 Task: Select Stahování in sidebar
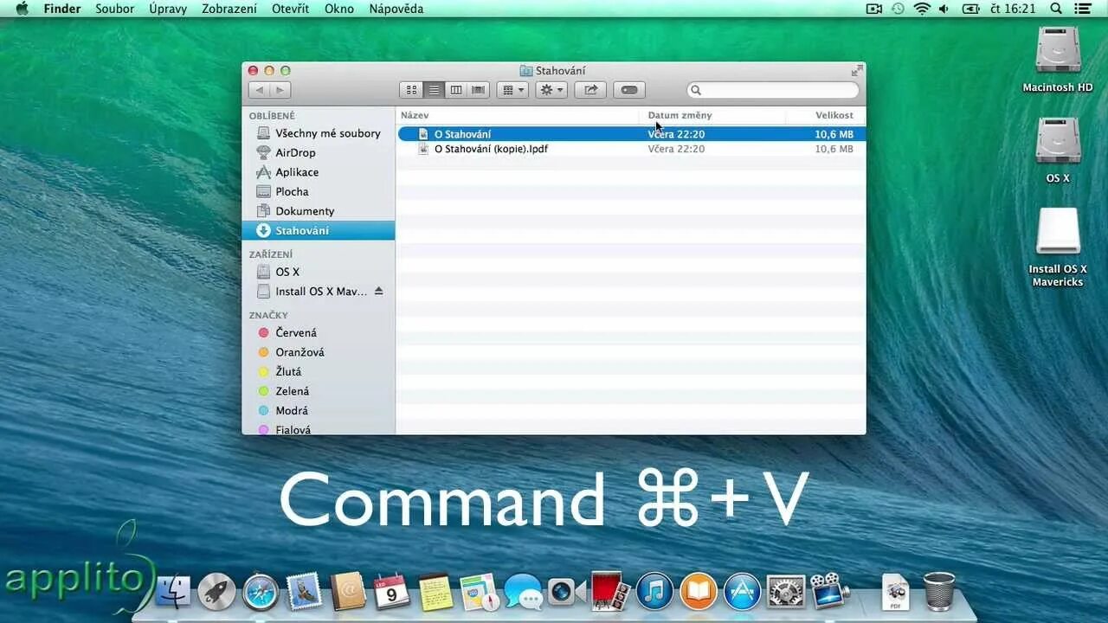[x=319, y=230]
